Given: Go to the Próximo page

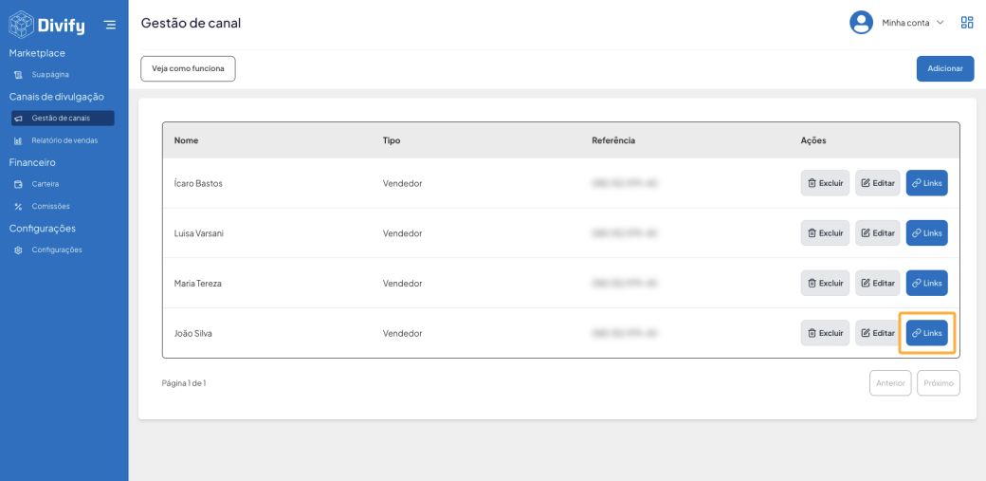Looking at the screenshot, I should (938, 383).
